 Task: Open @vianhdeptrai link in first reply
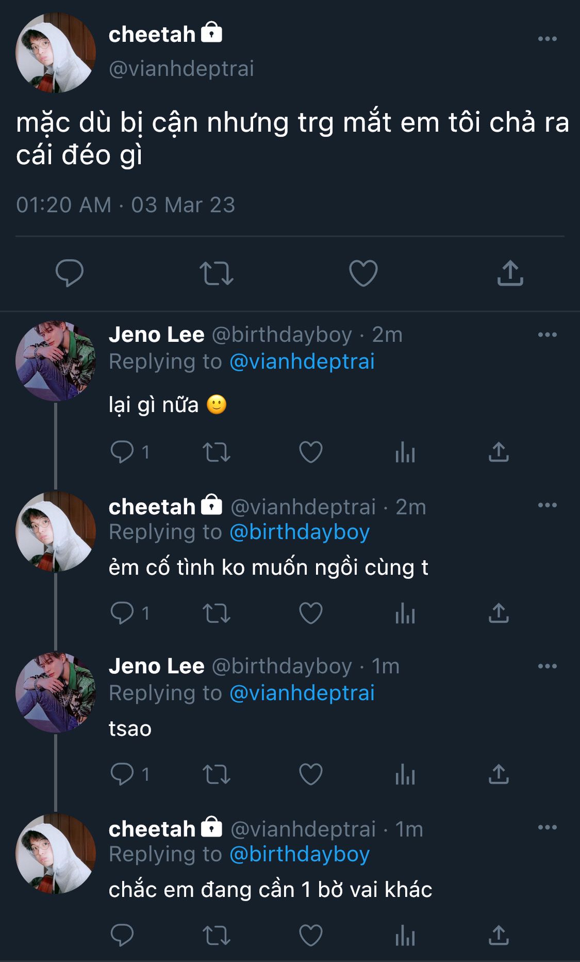[302, 361]
